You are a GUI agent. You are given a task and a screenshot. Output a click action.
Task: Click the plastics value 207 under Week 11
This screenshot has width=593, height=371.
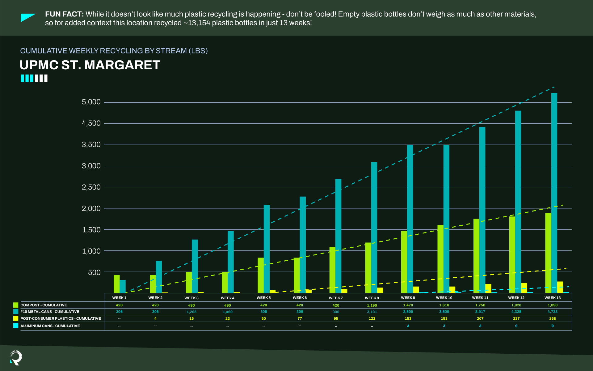(480, 318)
